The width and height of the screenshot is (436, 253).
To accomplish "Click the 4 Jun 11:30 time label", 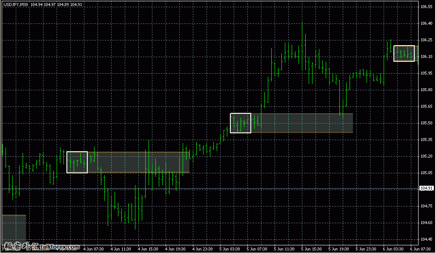I will (x=120, y=249).
